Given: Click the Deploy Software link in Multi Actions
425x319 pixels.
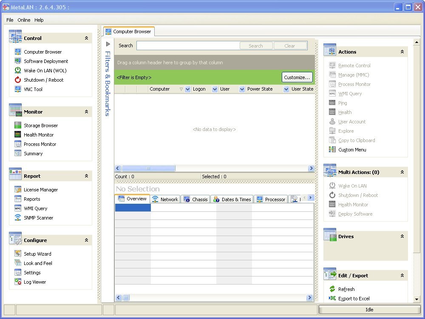Looking at the screenshot, I should (x=355, y=214).
